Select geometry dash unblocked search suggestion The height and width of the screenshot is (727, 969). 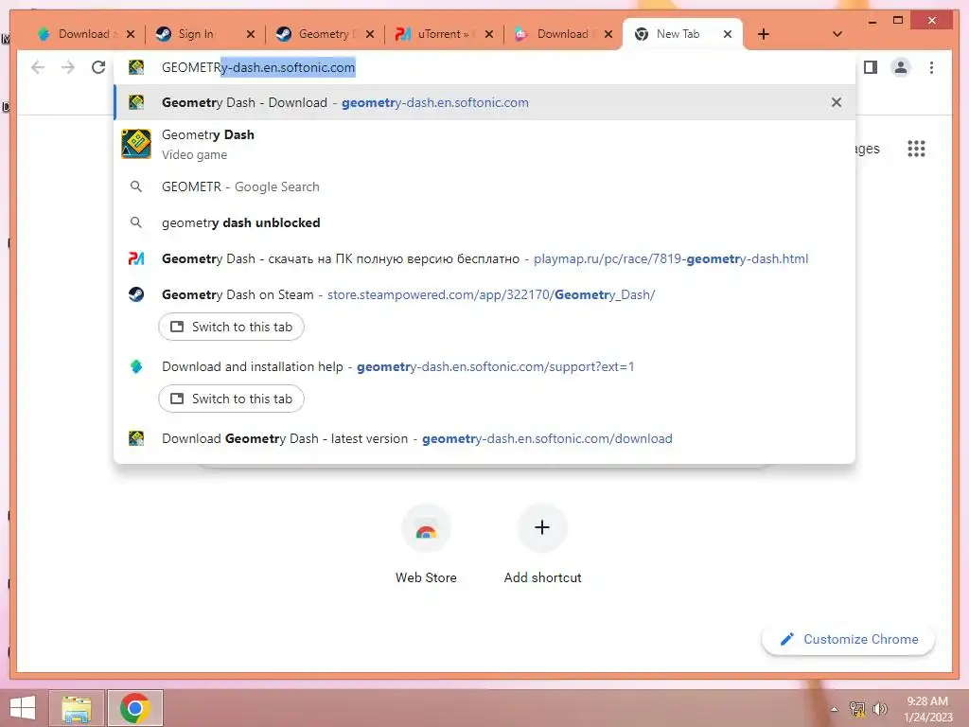point(484,222)
